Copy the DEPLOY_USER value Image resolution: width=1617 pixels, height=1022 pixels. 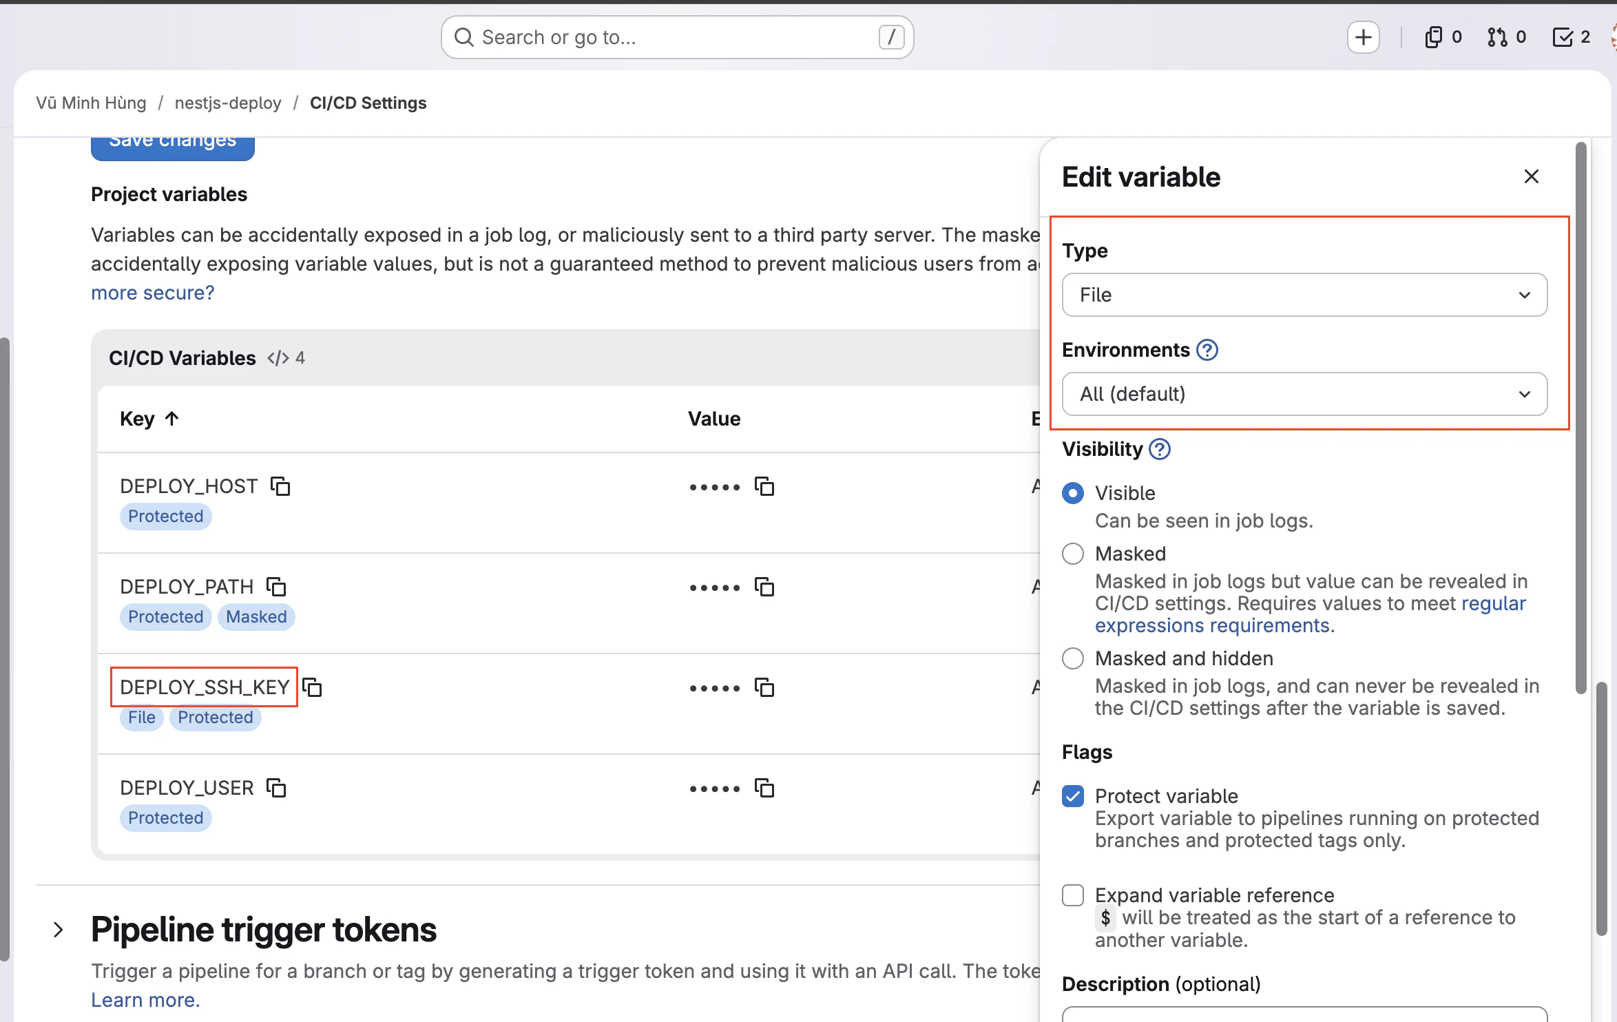(764, 788)
